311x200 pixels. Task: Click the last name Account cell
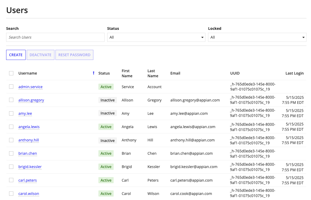154,87
